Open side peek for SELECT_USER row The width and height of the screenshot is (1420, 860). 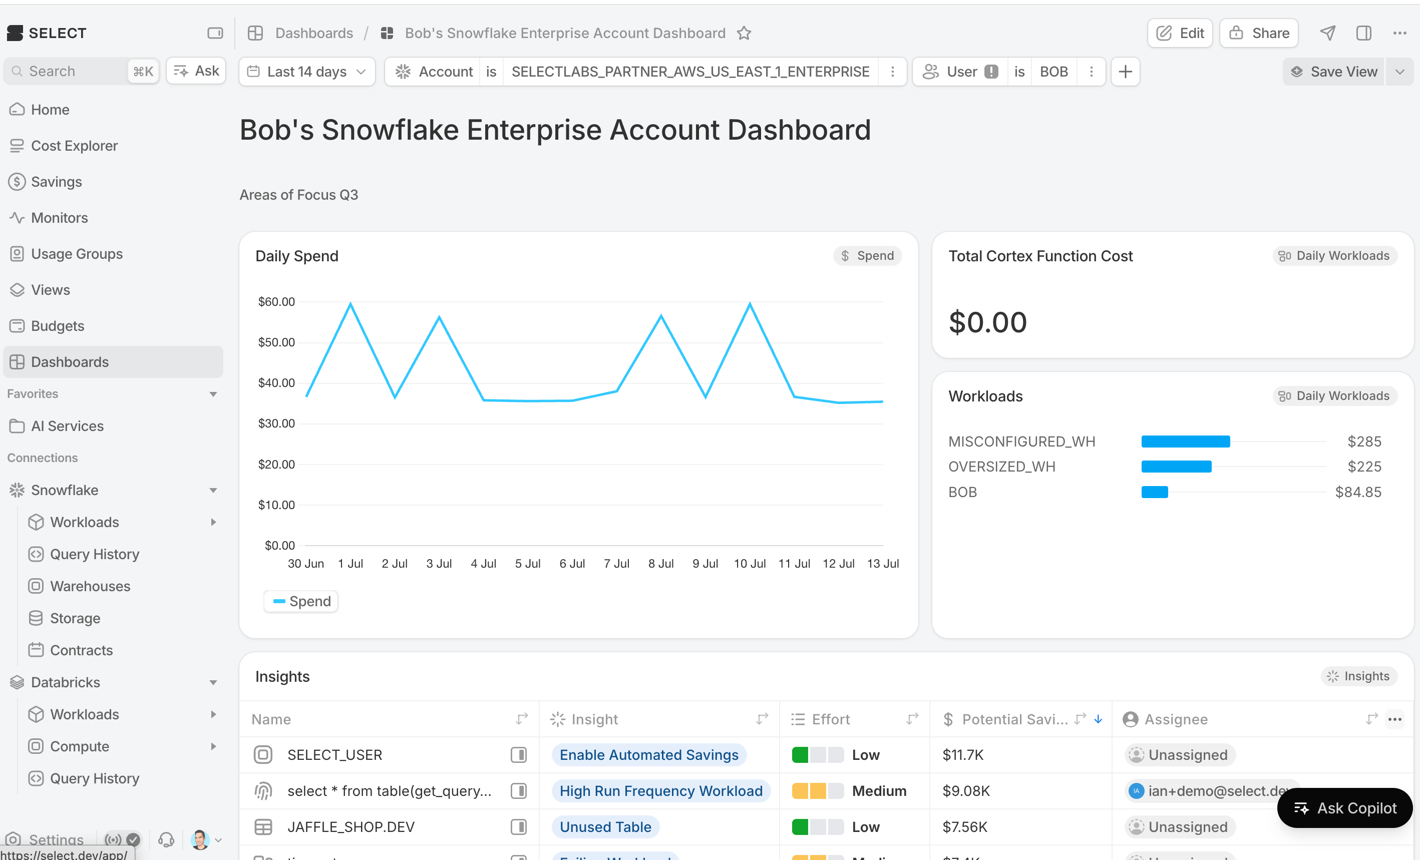click(518, 754)
